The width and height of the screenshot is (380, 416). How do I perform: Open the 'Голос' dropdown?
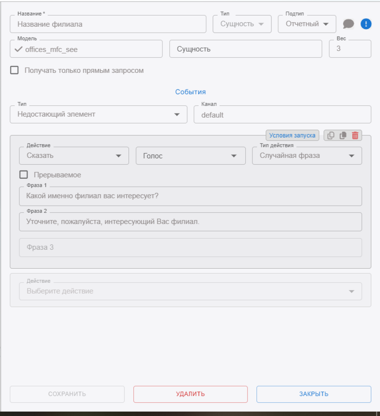(190, 156)
